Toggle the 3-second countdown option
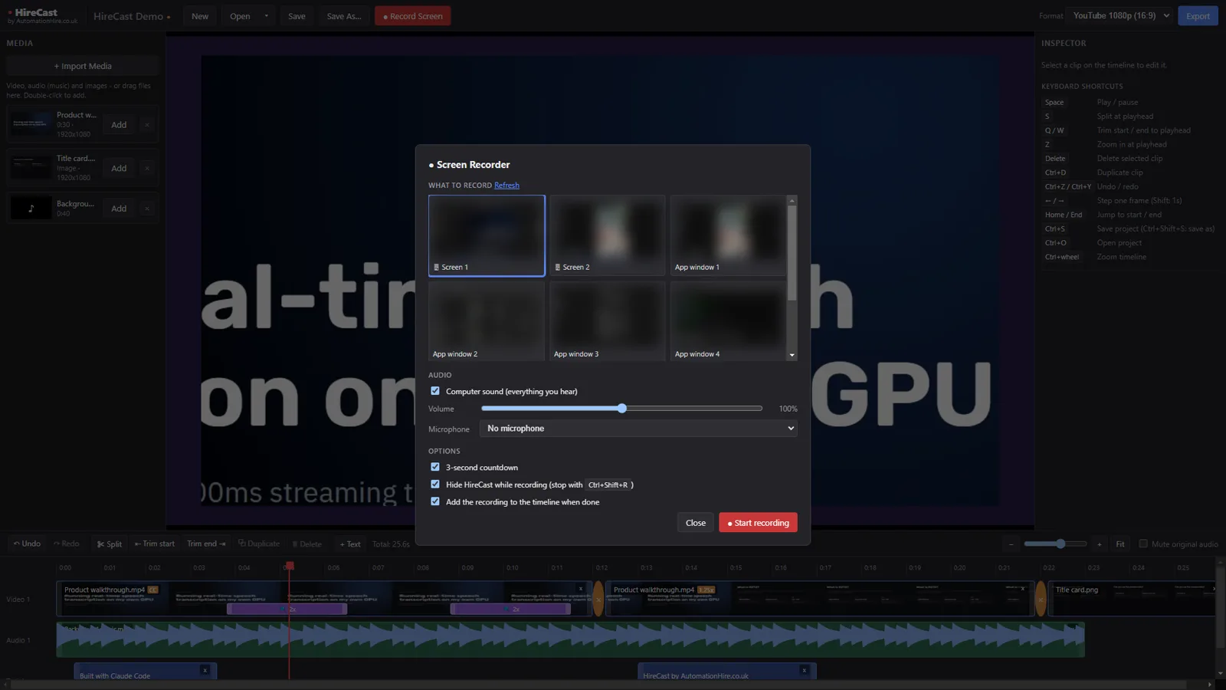The image size is (1226, 690). click(x=435, y=467)
